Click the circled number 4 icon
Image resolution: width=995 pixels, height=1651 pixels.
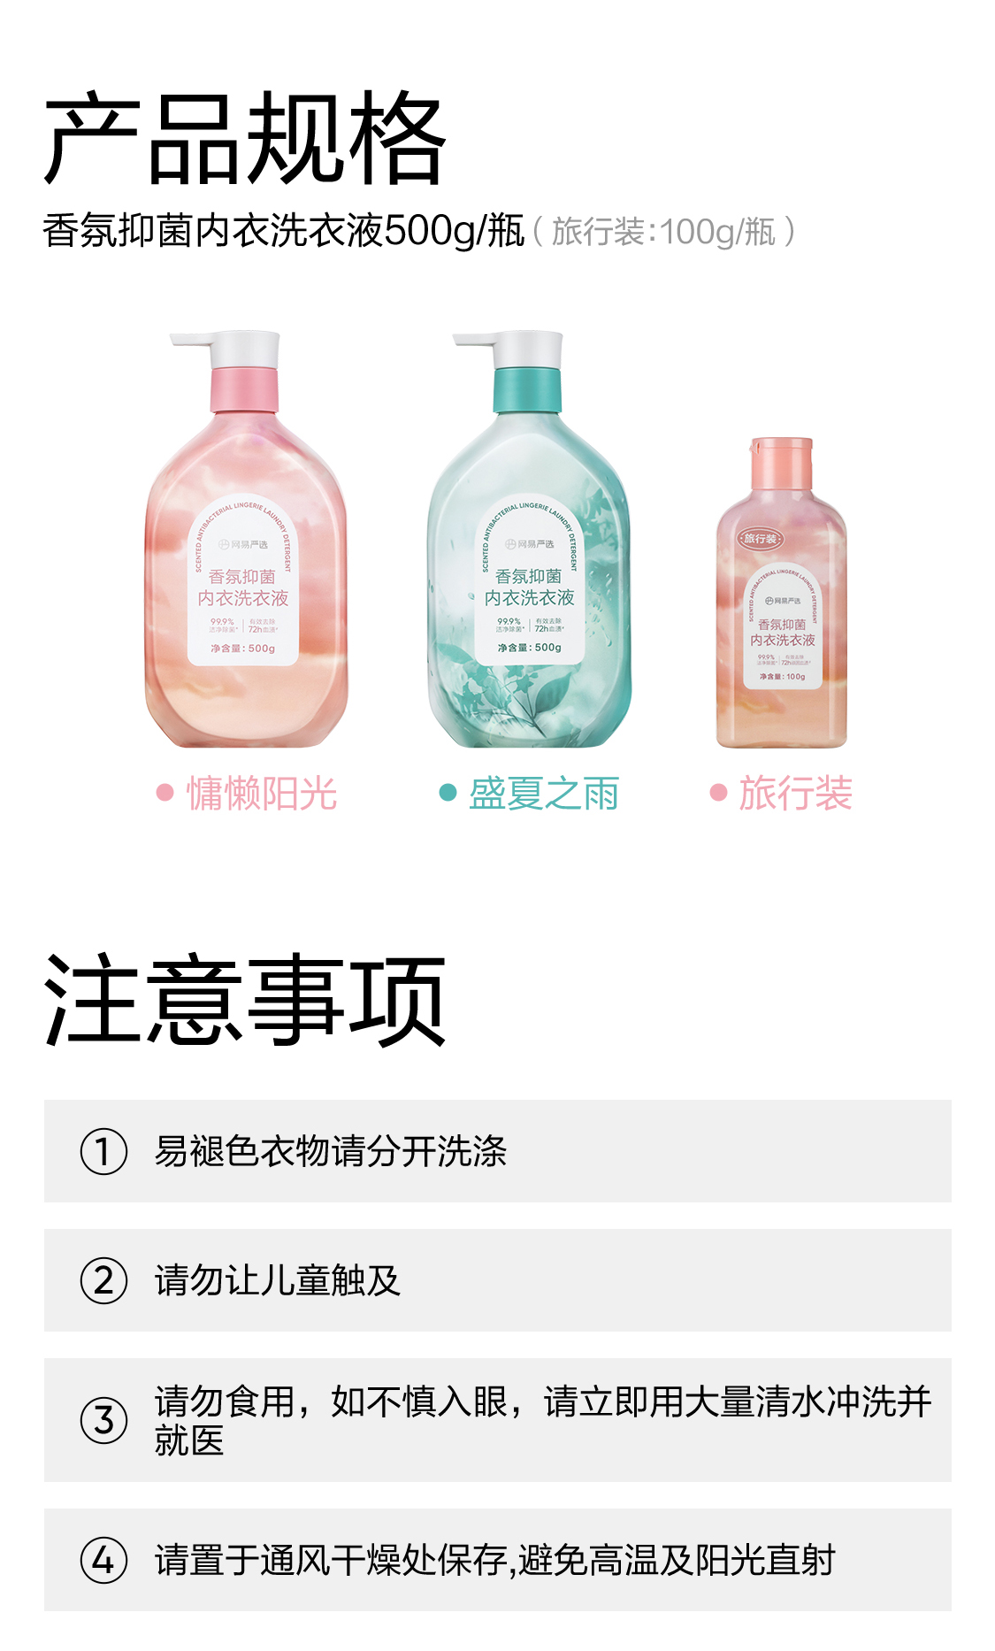(103, 1560)
